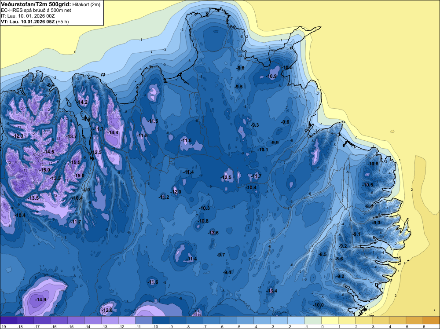Click the -9.5 temperature label
The width and height of the screenshot is (440, 329).
(x=238, y=87)
